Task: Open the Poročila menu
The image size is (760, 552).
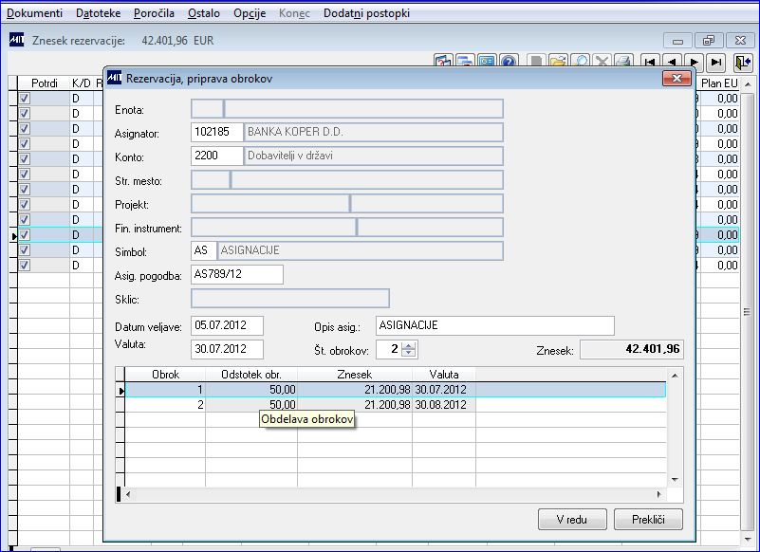Action: tap(154, 13)
